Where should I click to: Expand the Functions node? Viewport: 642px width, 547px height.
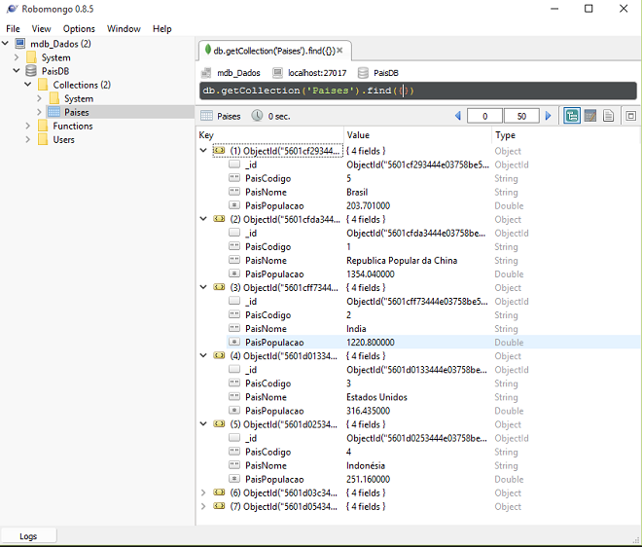click(28, 126)
